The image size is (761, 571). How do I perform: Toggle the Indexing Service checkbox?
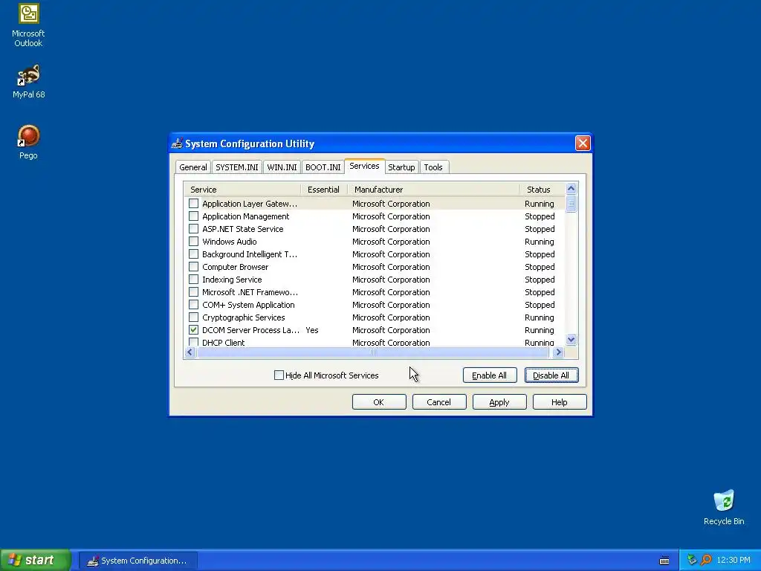[194, 280]
